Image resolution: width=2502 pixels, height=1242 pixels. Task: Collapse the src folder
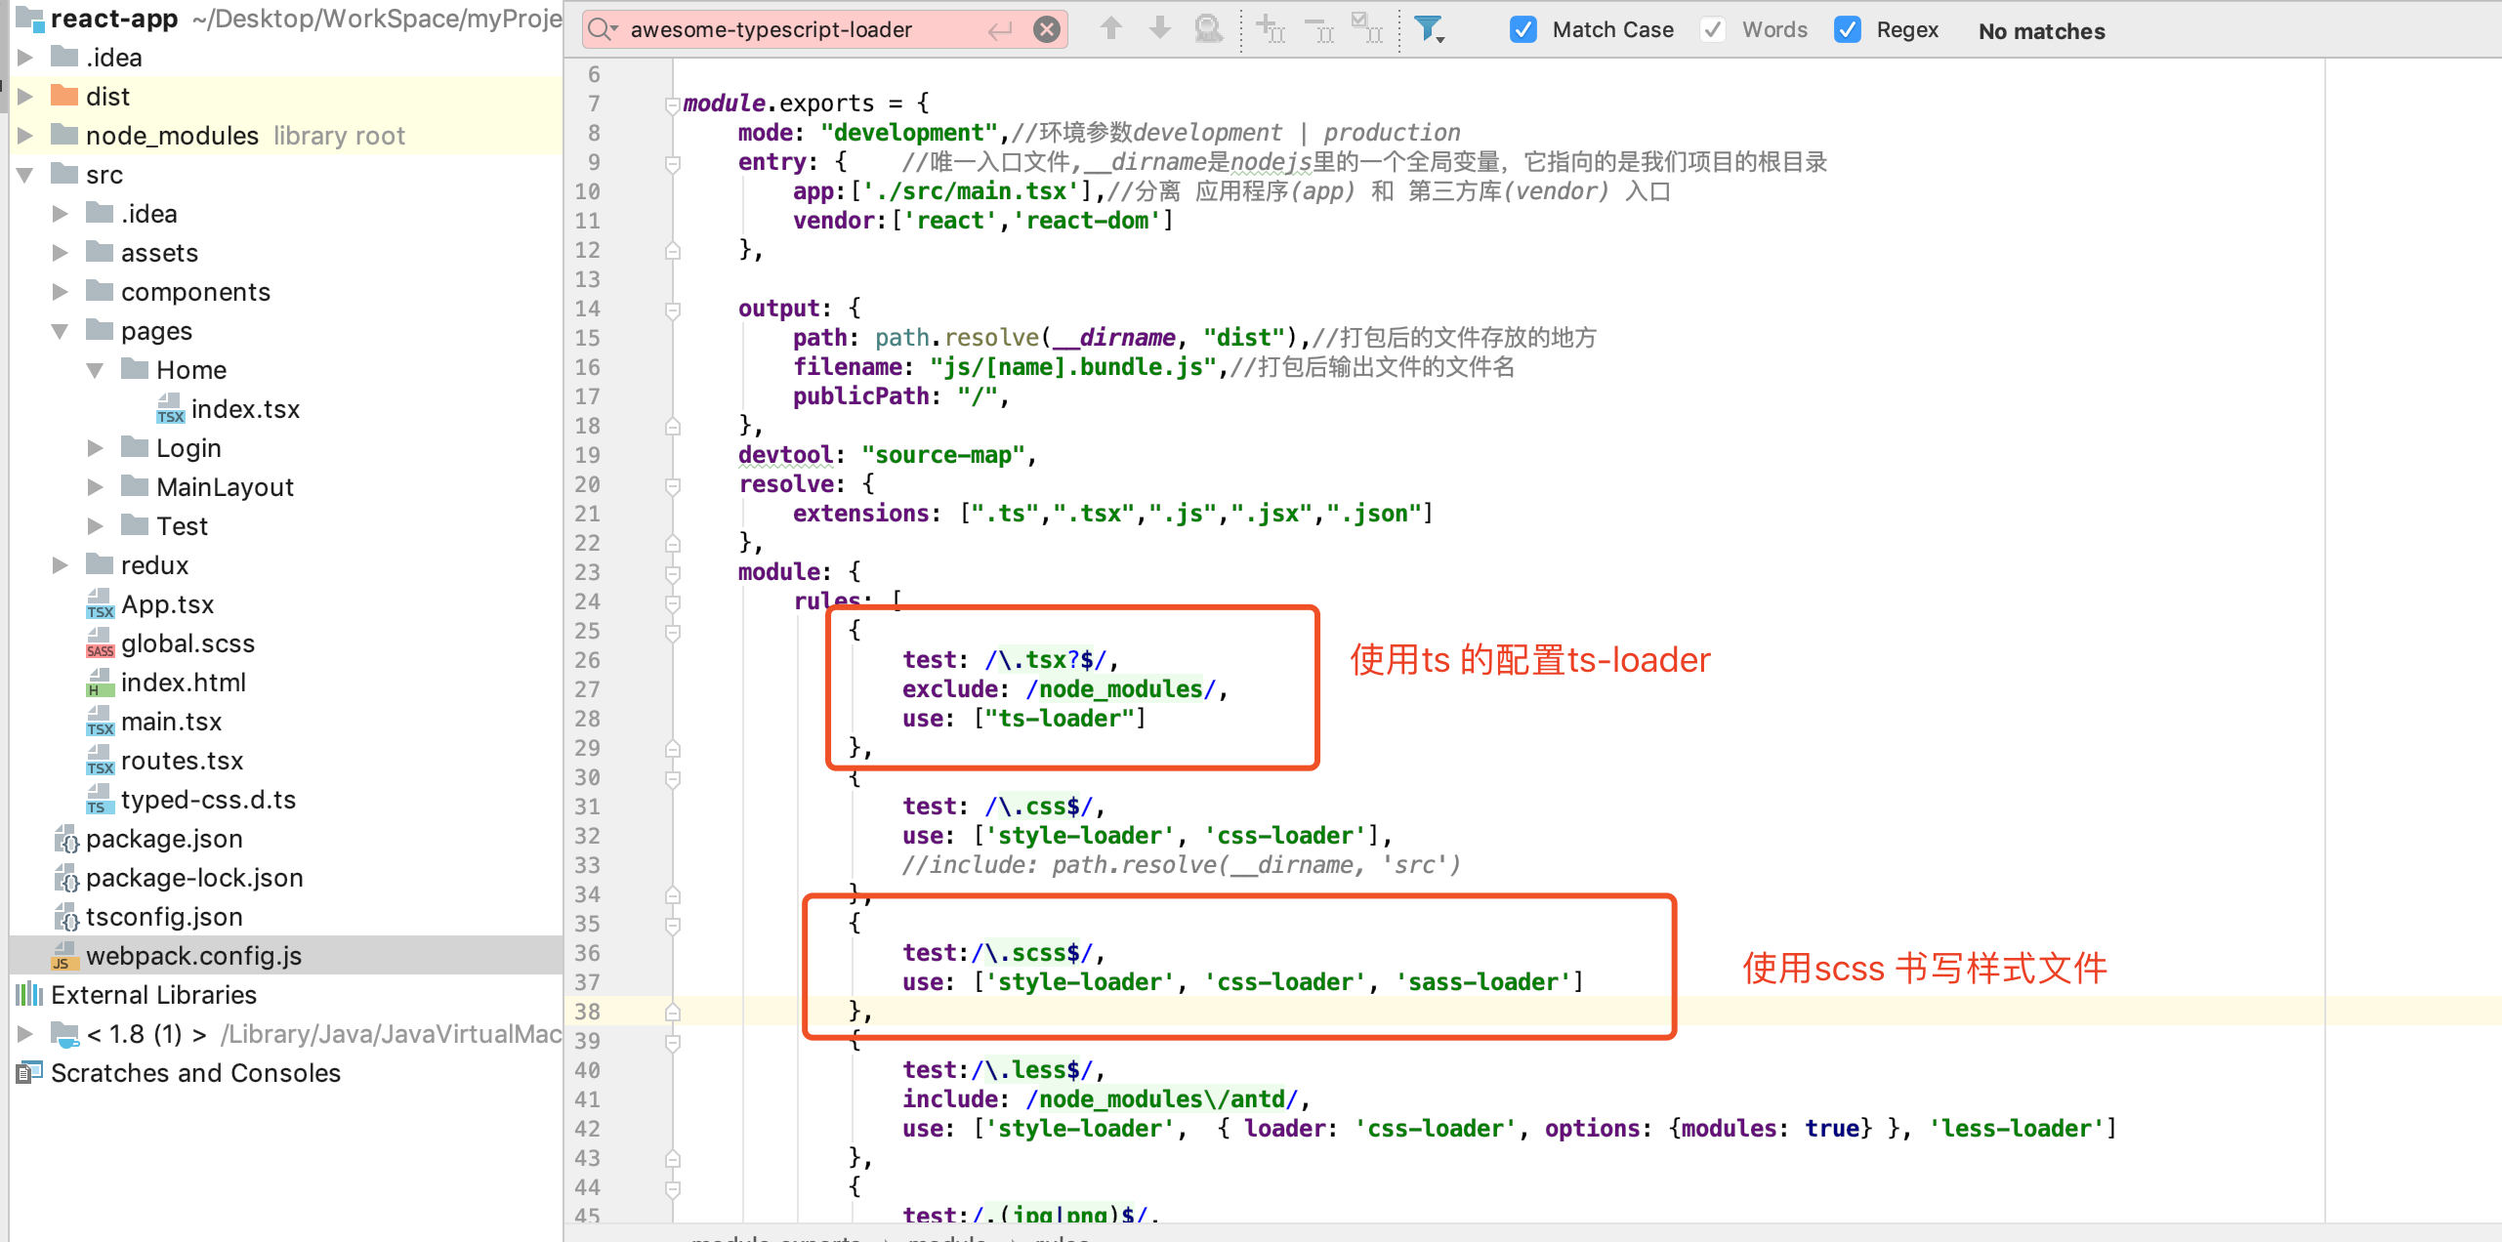point(25,175)
